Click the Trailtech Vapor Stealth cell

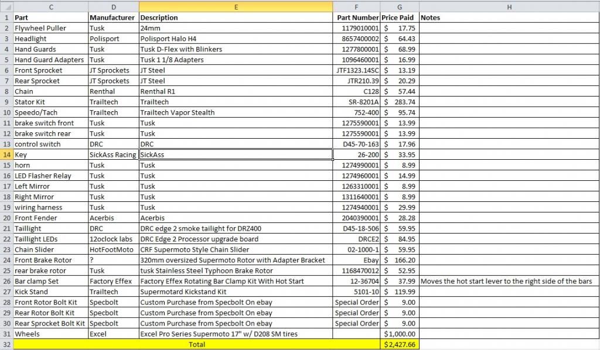click(x=236, y=112)
